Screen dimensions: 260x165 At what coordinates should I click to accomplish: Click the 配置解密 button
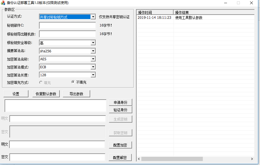[x=120, y=158]
